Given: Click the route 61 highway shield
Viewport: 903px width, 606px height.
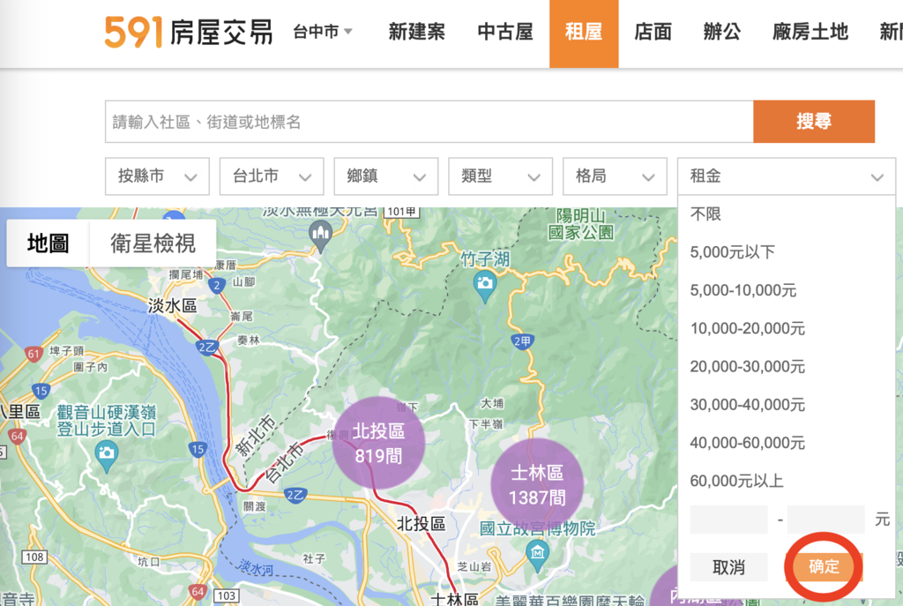Looking at the screenshot, I should pos(34,355).
